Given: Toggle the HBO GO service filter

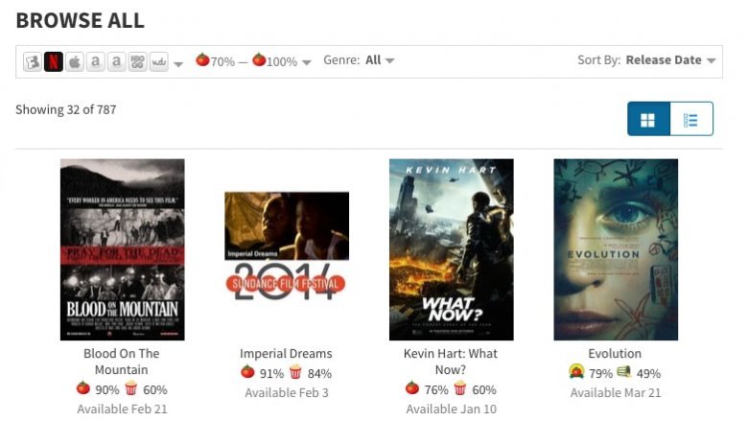Looking at the screenshot, I should coord(137,62).
